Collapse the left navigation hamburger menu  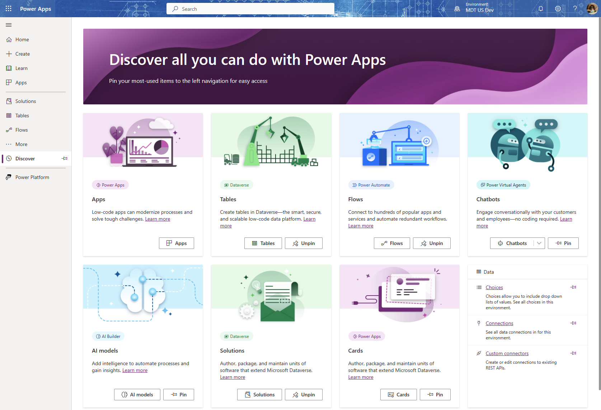point(9,25)
